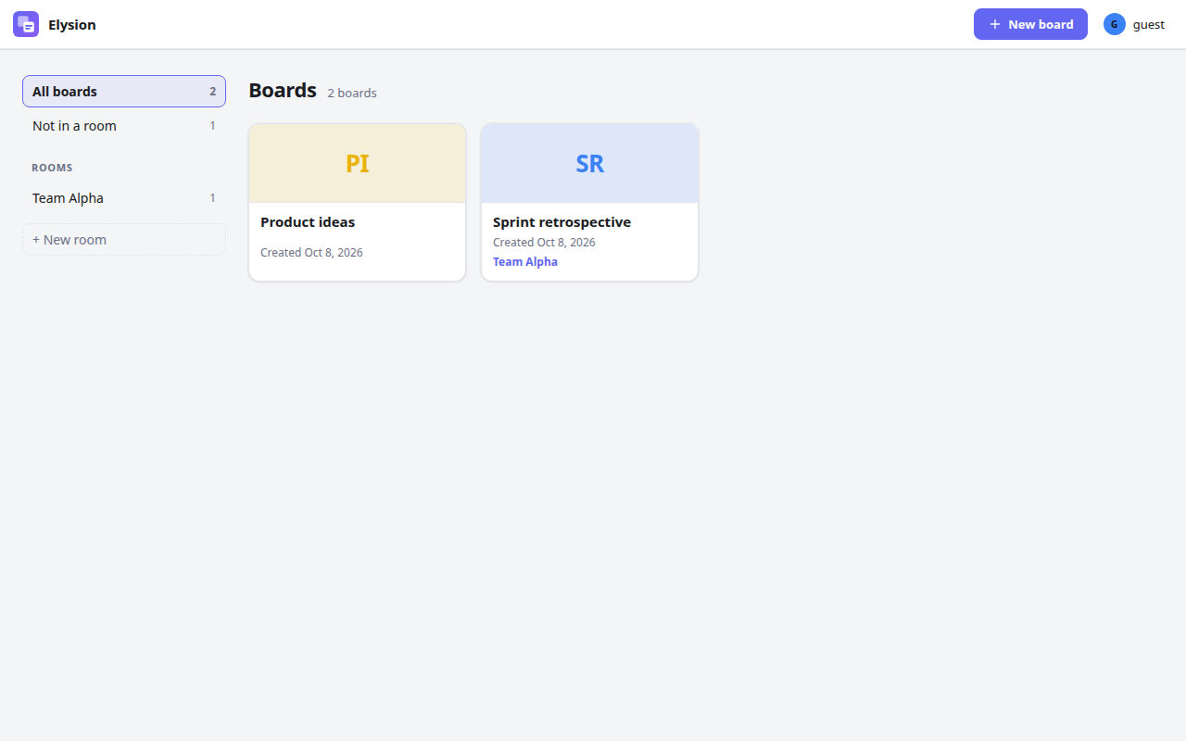Click the Elysion app name

pos(72,25)
